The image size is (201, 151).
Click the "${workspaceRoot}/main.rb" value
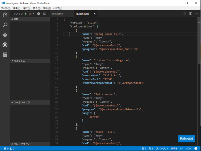(x=118, y=49)
